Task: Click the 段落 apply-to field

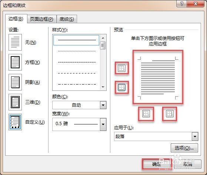Action: click(153, 137)
